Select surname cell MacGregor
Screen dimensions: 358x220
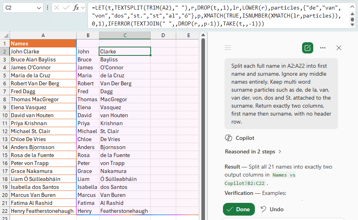click(x=125, y=99)
